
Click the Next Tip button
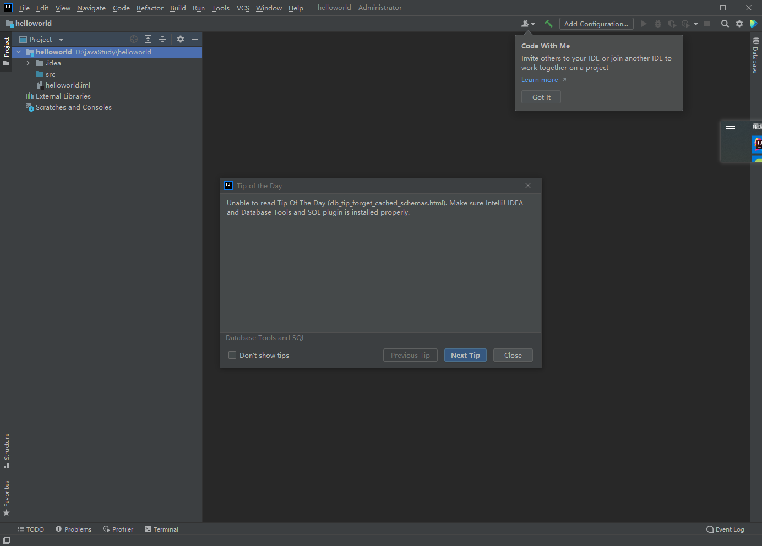465,355
